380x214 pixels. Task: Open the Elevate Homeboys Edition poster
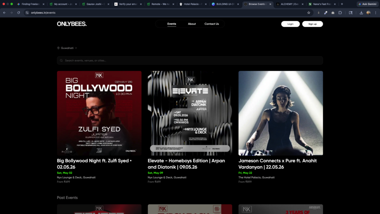[190, 113]
